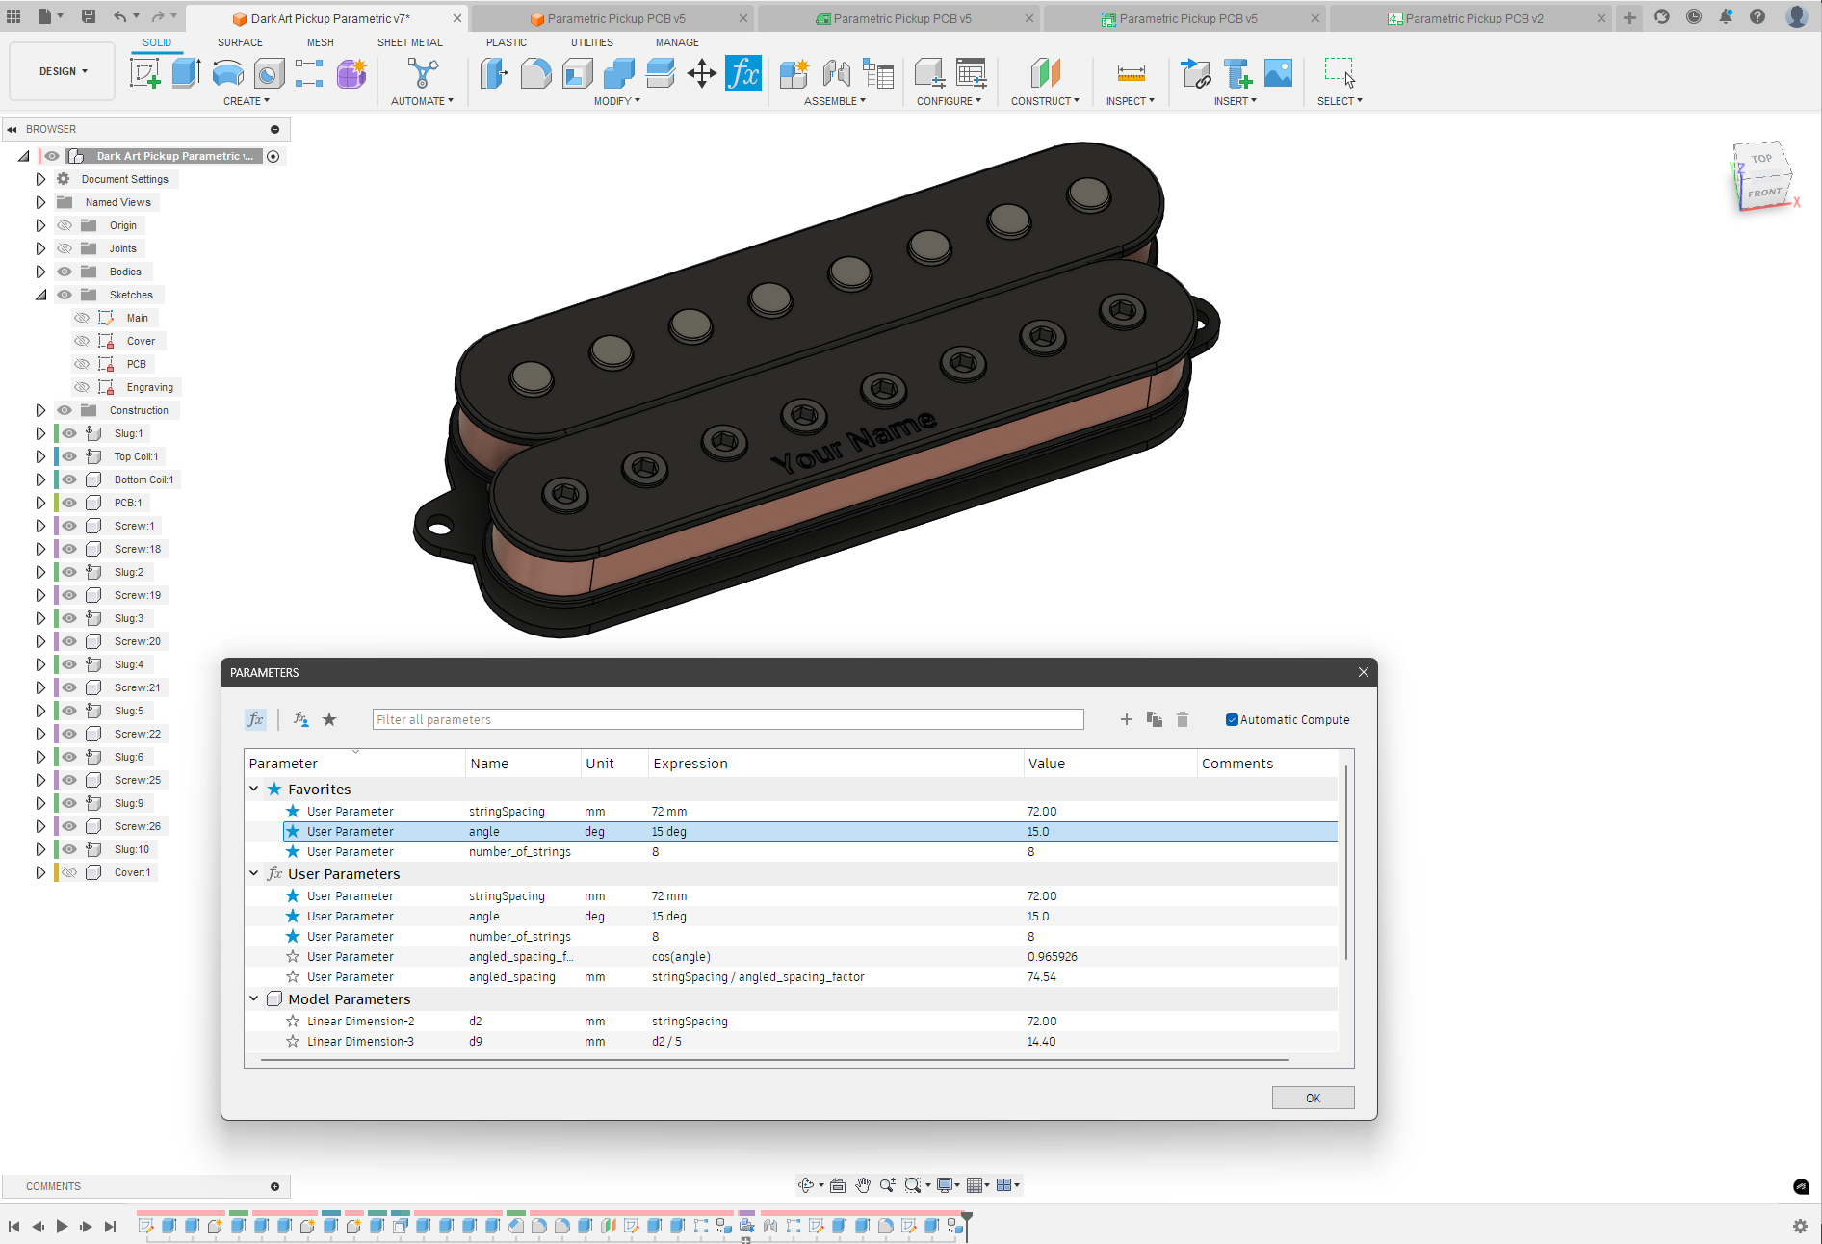Click the Filter all parameters field
The width and height of the screenshot is (1822, 1244).
coord(728,719)
